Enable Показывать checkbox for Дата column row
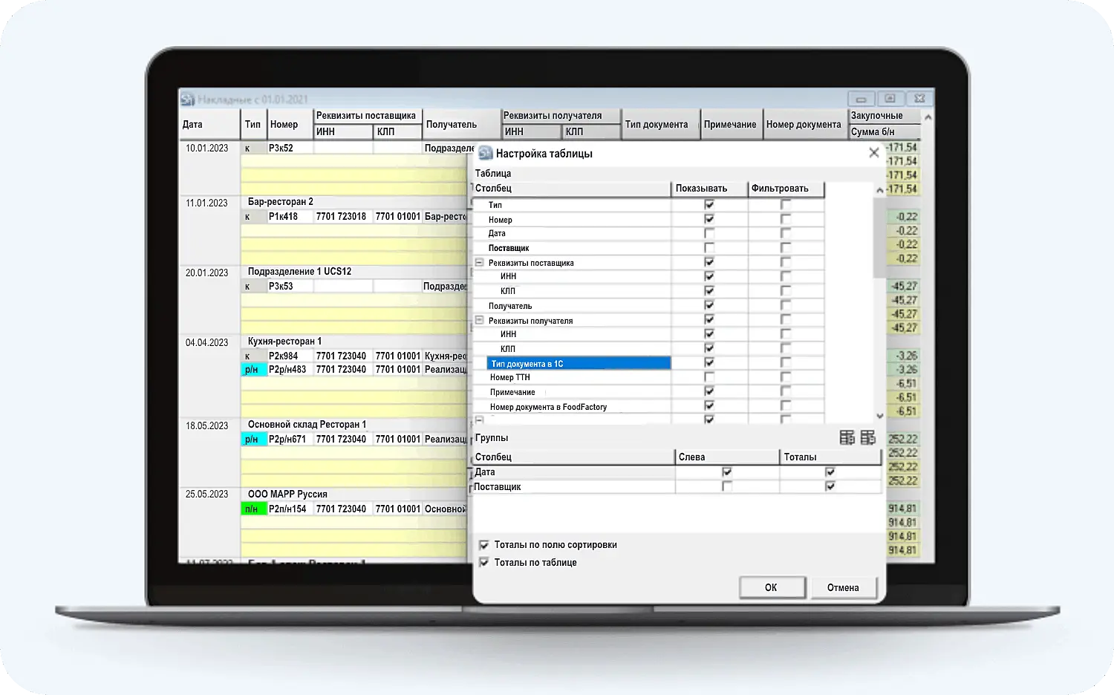This screenshot has height=695, width=1114. (x=709, y=233)
